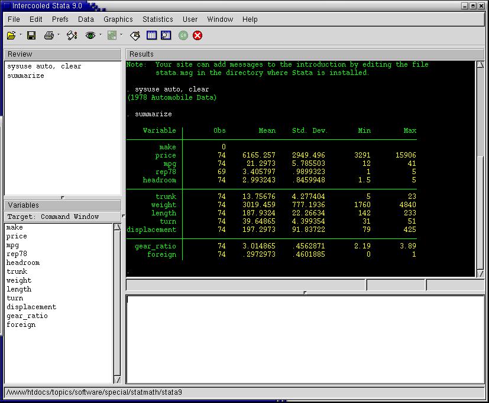Expand the dropdown arrow beside the Graph icon
The image size is (489, 403).
tap(121, 34)
